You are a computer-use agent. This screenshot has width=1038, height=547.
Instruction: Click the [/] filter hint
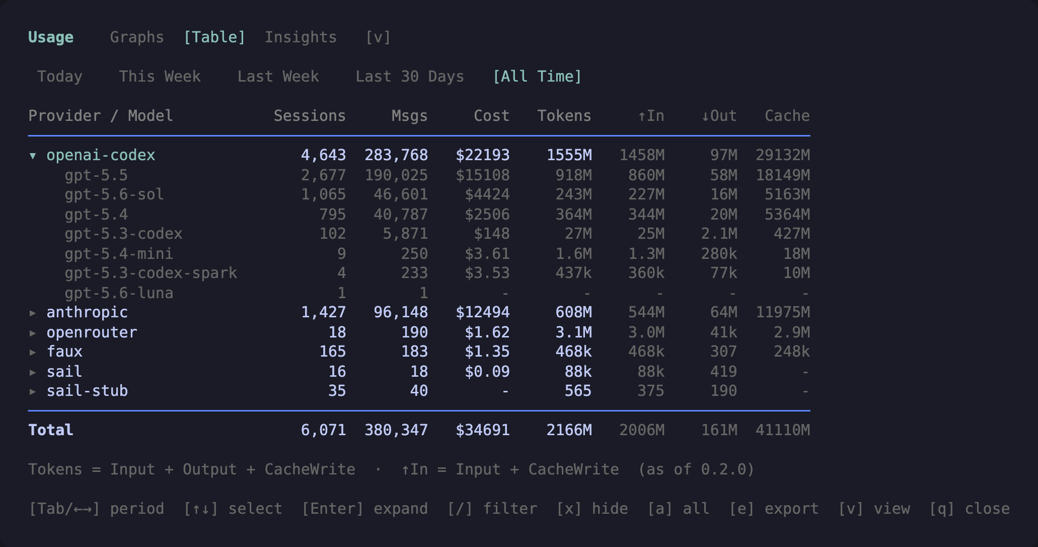(492, 509)
